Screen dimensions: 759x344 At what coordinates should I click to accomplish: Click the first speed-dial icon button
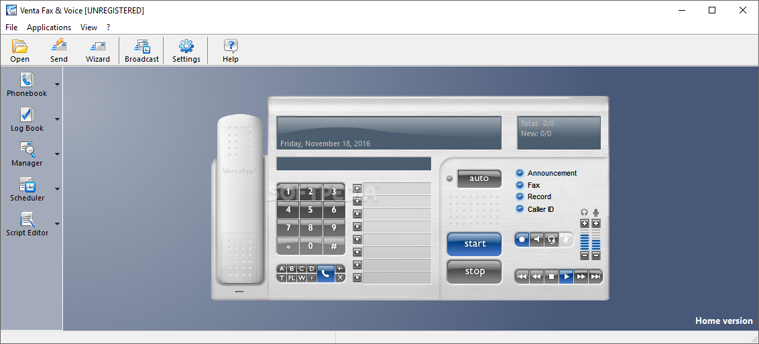point(357,188)
